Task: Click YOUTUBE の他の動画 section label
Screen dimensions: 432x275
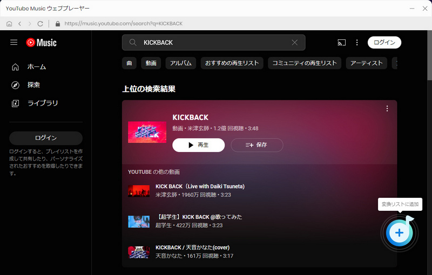Action: pyautogui.click(x=154, y=172)
